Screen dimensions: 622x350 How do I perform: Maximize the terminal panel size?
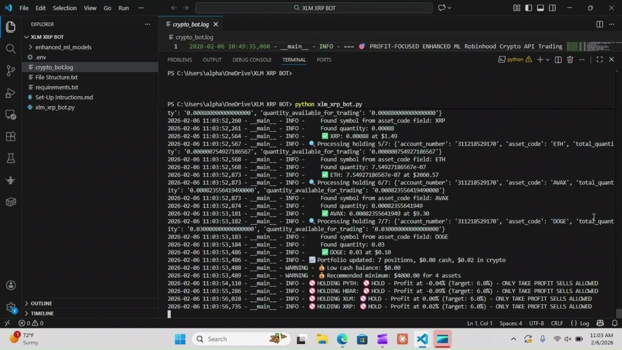[600, 60]
